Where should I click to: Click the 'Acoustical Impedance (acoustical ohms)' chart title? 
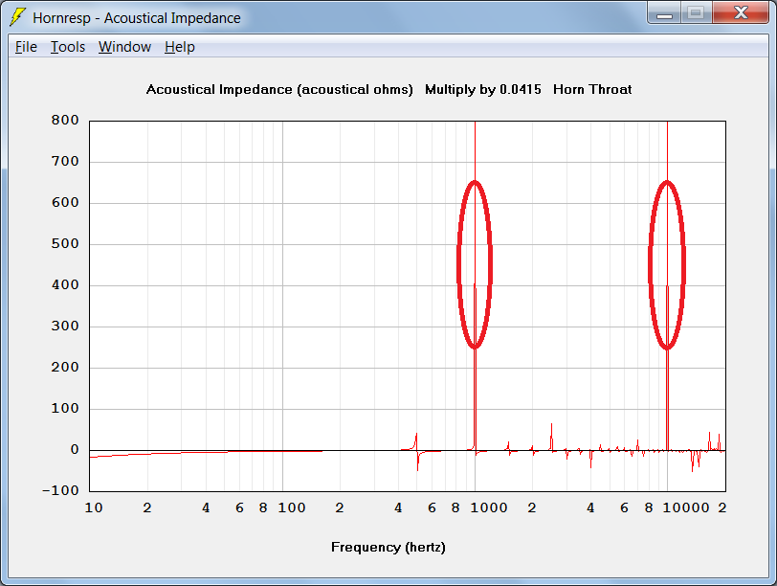point(279,90)
